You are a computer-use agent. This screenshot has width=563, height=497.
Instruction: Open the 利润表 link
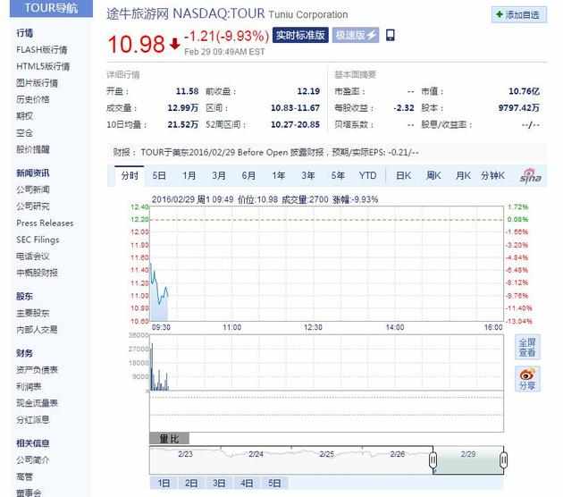pos(29,386)
